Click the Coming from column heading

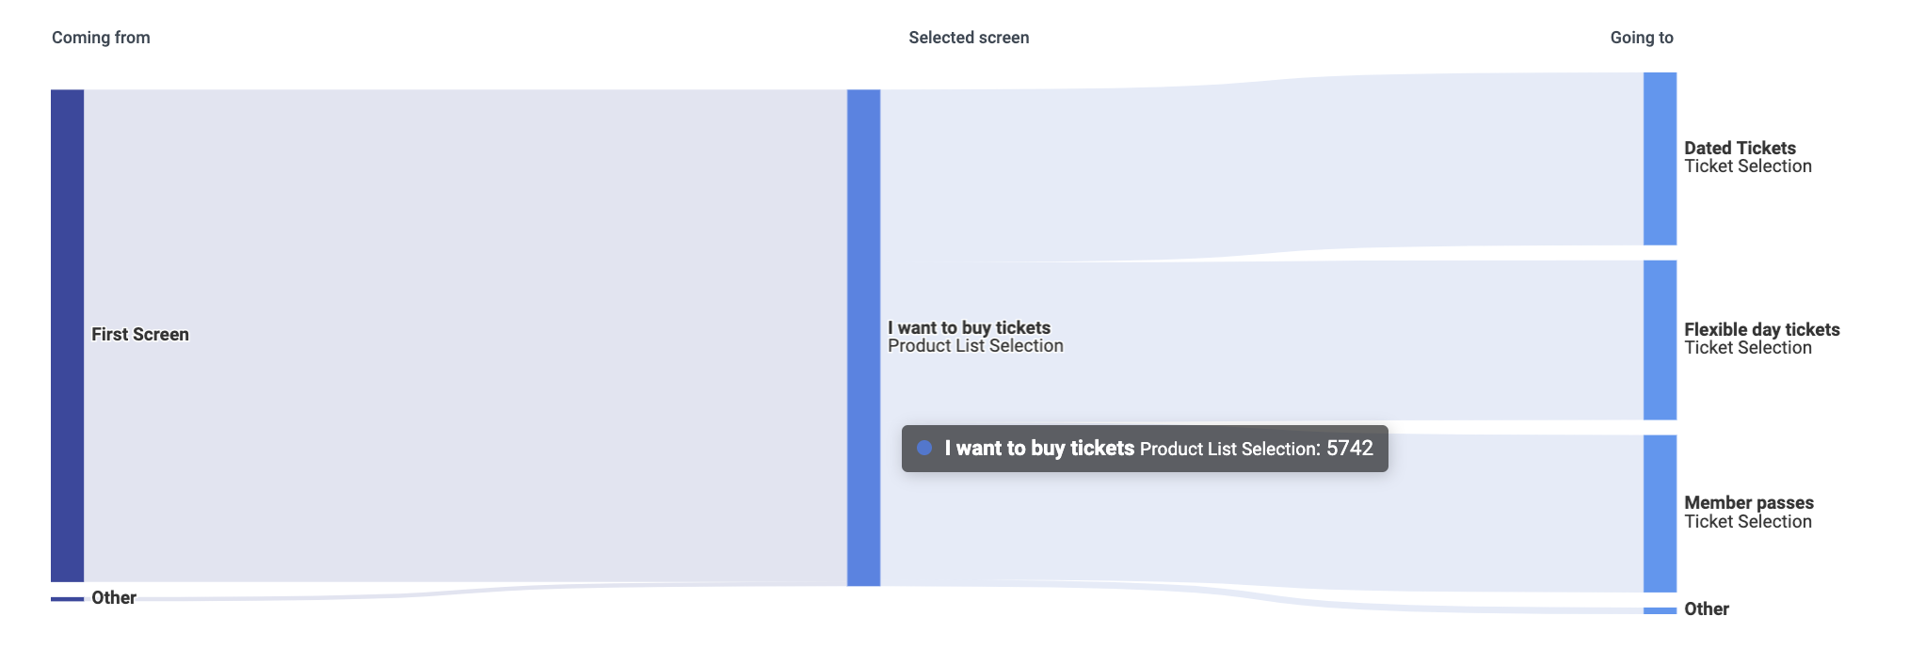coord(101,38)
